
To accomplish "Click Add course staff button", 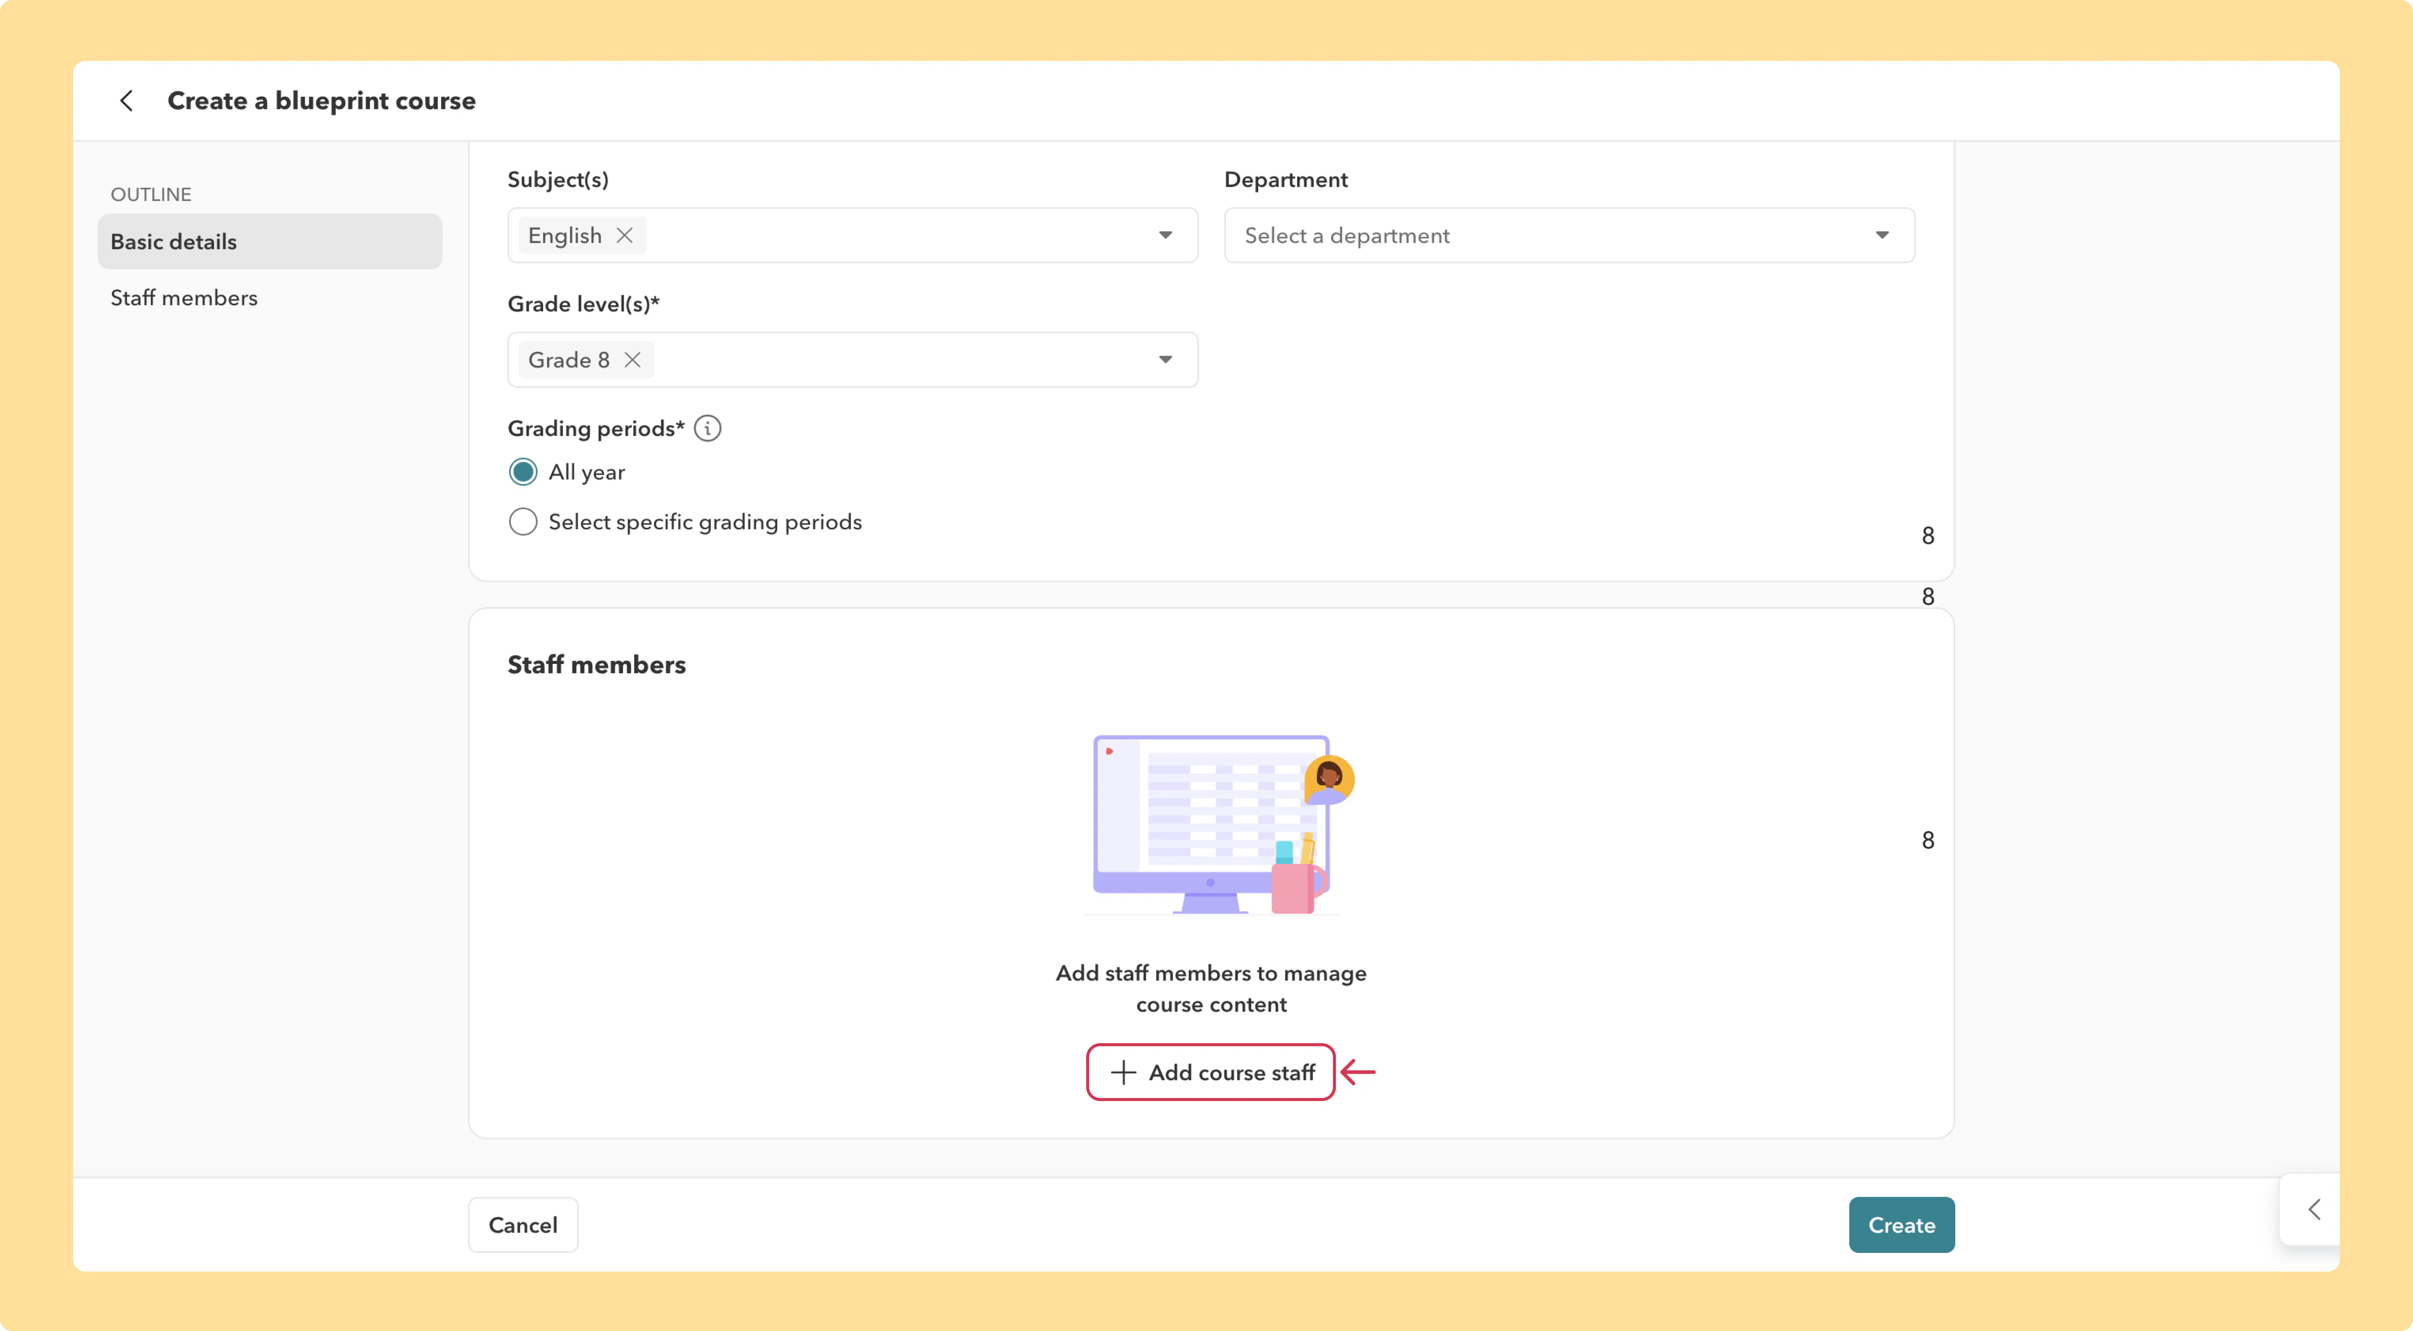I will 1210,1072.
